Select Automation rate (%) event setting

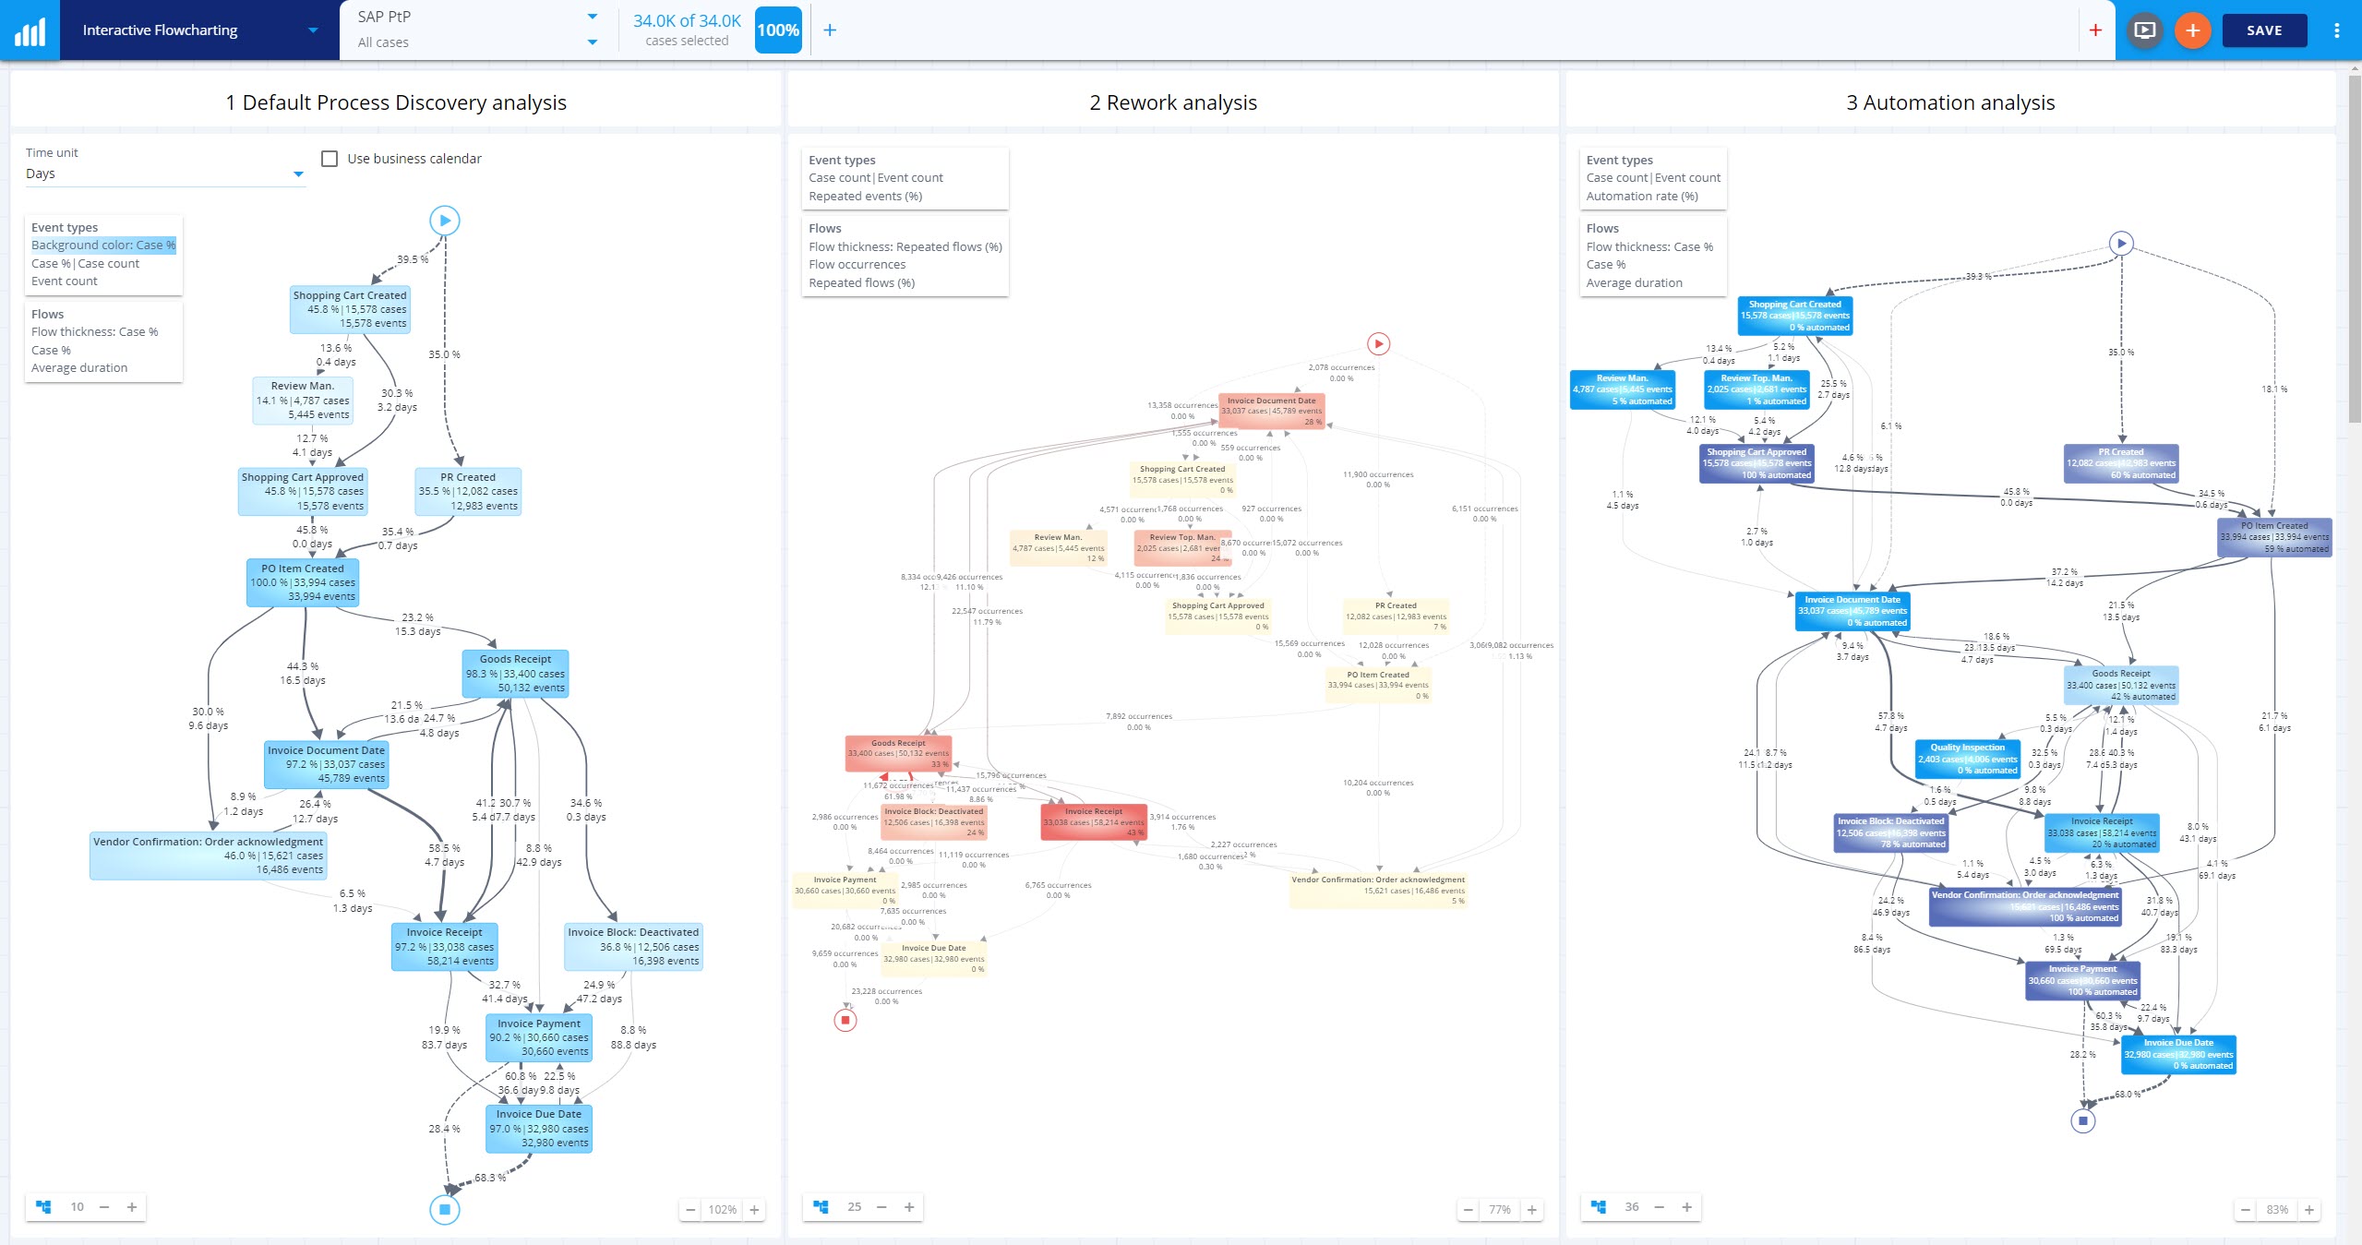[x=1642, y=197]
